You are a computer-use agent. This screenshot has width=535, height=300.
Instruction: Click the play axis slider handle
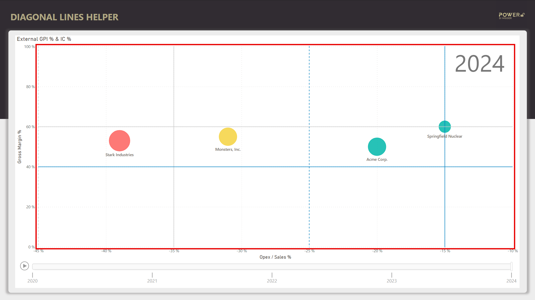click(511, 266)
